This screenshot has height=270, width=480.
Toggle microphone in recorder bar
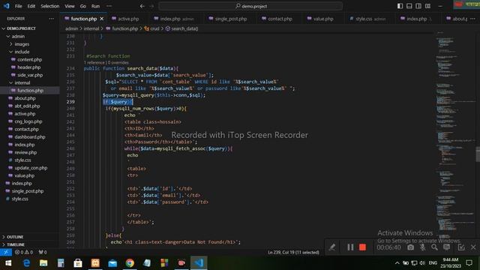tap(422, 247)
